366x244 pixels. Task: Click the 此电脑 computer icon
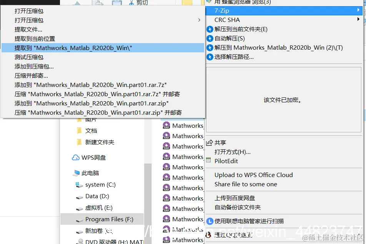pos(76,172)
